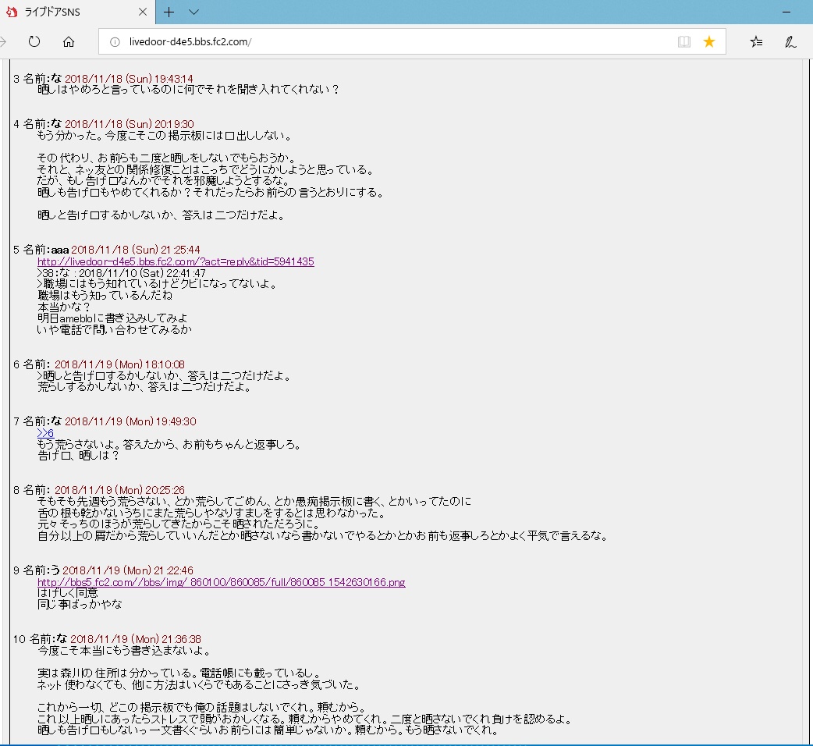The width and height of the screenshot is (813, 746).
Task: Click timestamp 2018/11/19 (Mon) 18:10:08
Action: click(x=120, y=364)
